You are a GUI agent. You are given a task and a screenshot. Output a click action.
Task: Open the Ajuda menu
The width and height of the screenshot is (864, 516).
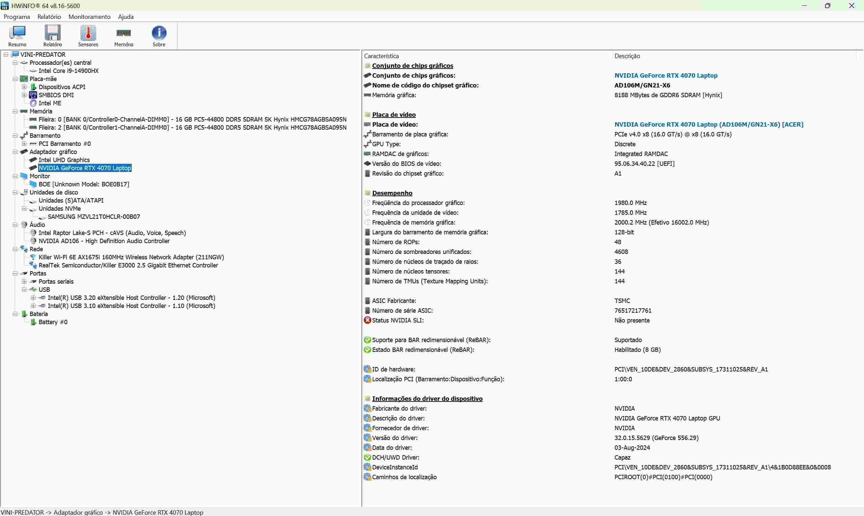click(x=126, y=16)
